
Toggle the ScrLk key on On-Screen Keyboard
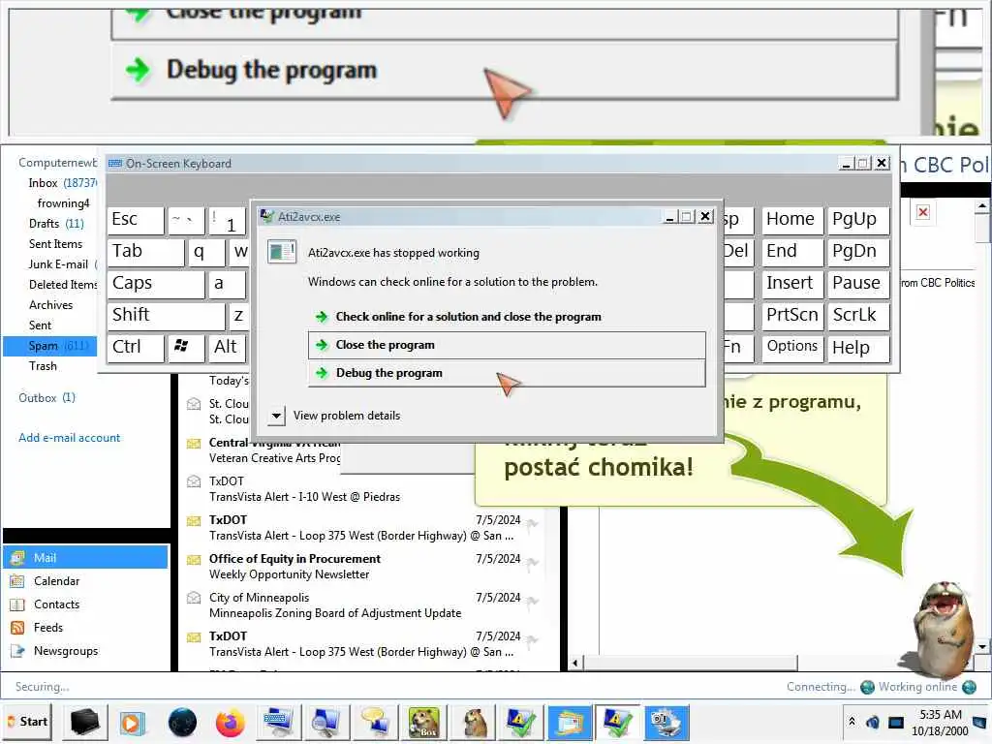pos(858,315)
